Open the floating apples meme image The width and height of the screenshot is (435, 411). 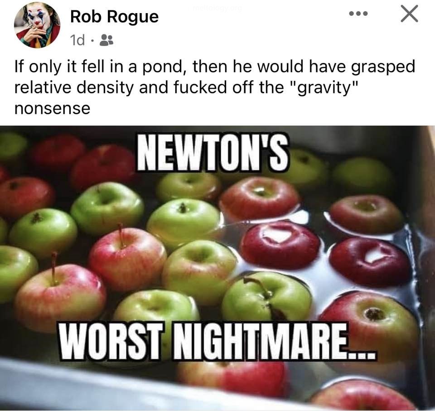(217, 268)
